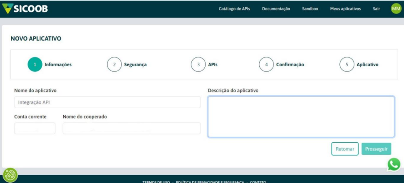Open Documentação menu item
Image resolution: width=404 pixels, height=183 pixels.
(x=276, y=9)
